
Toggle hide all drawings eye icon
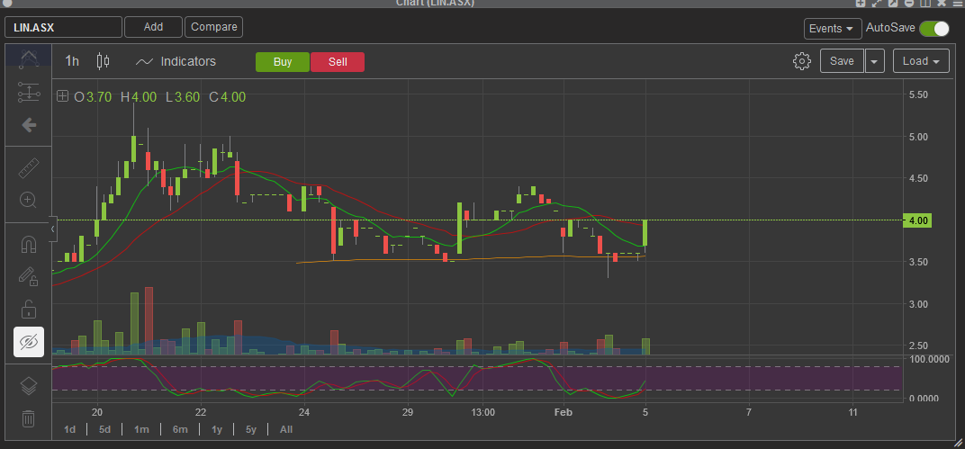[29, 341]
